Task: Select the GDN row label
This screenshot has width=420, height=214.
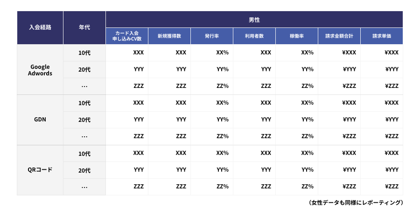Action: [40, 120]
